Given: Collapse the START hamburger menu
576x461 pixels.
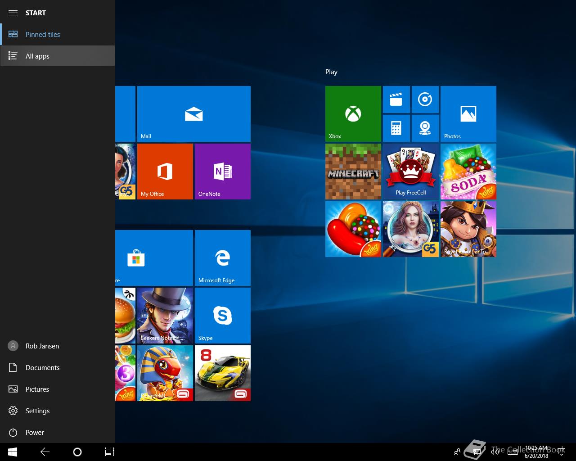Looking at the screenshot, I should pyautogui.click(x=13, y=13).
